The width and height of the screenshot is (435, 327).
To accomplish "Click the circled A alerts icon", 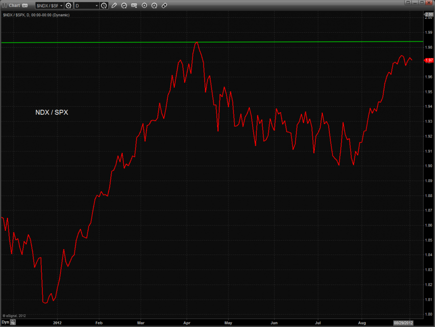I will pos(154,6).
